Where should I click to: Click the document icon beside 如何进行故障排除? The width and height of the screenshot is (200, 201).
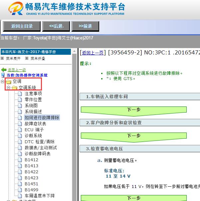pyautogui.click(x=20, y=118)
